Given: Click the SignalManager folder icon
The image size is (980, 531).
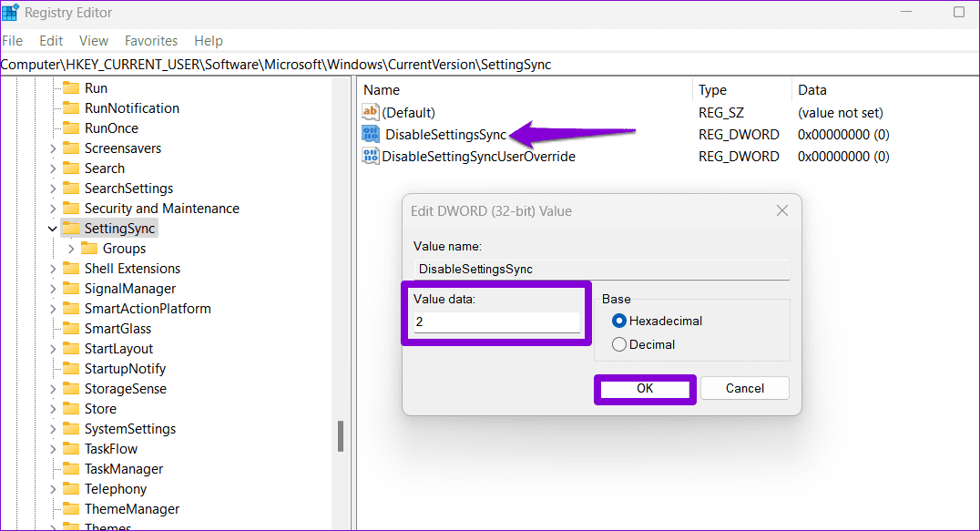Looking at the screenshot, I should pos(71,288).
